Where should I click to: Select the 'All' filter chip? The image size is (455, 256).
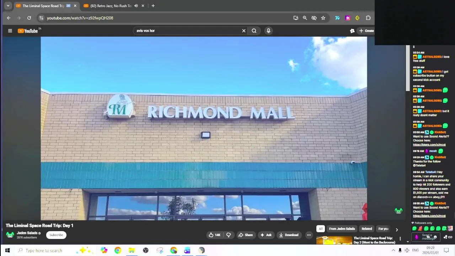point(321,229)
